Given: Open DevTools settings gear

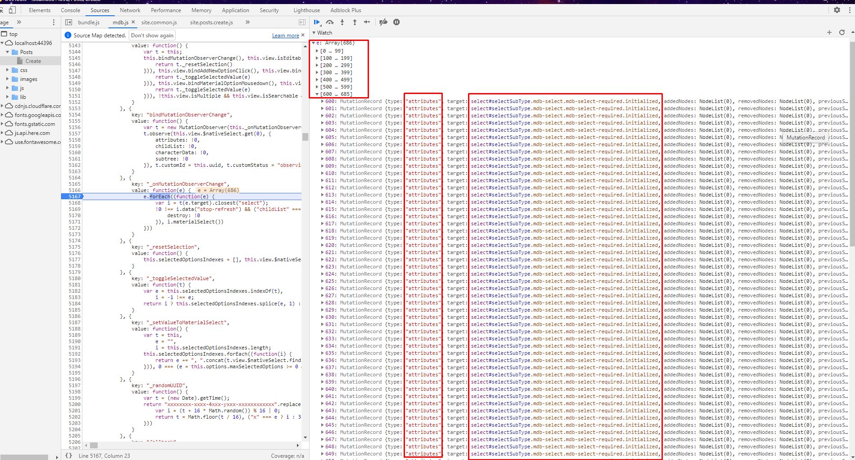Looking at the screenshot, I should [837, 10].
